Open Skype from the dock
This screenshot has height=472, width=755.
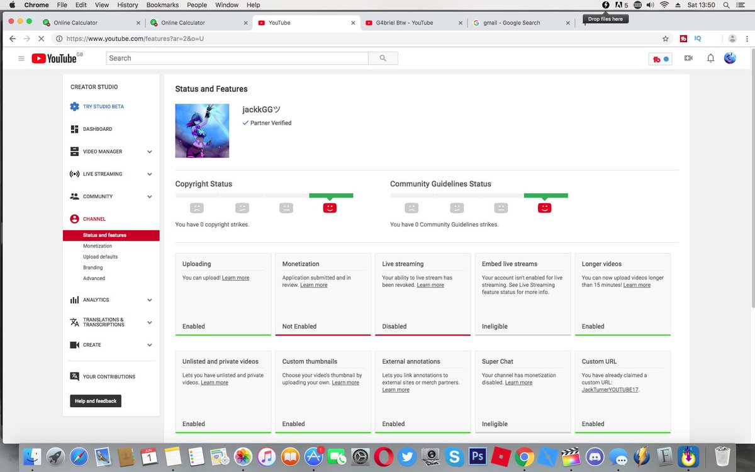(x=453, y=456)
